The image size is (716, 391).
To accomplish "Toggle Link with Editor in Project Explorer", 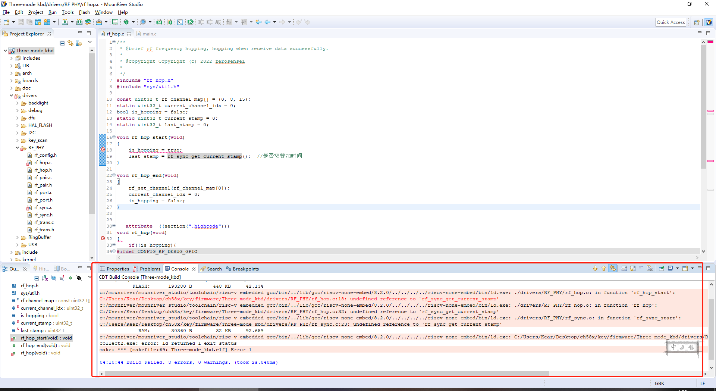I will [x=70, y=43].
